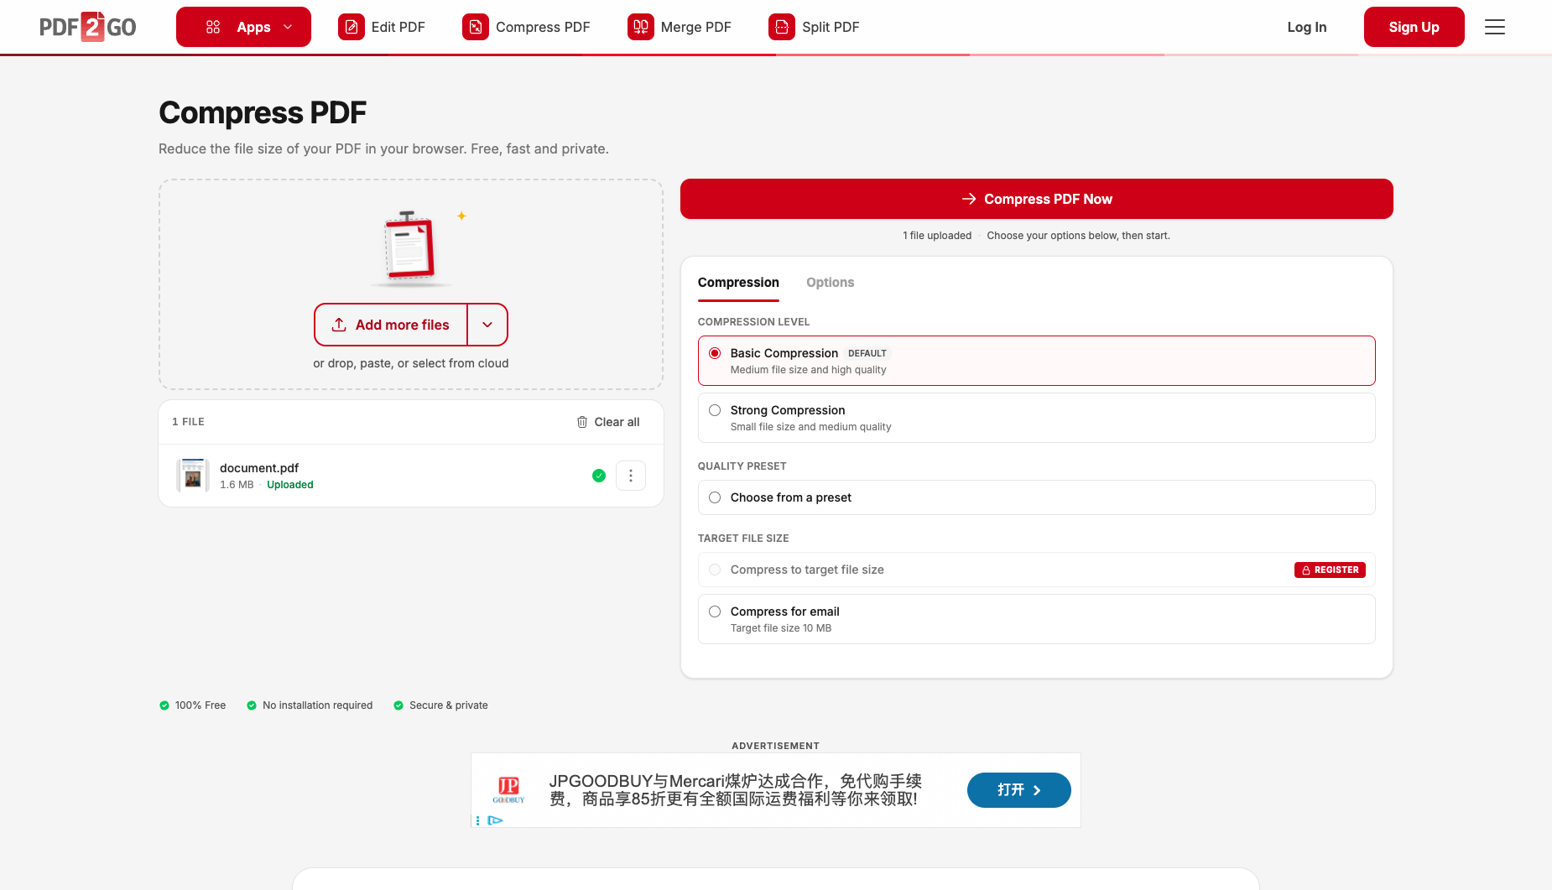
Task: Click the AdChoices triangle icon
Action: (495, 820)
